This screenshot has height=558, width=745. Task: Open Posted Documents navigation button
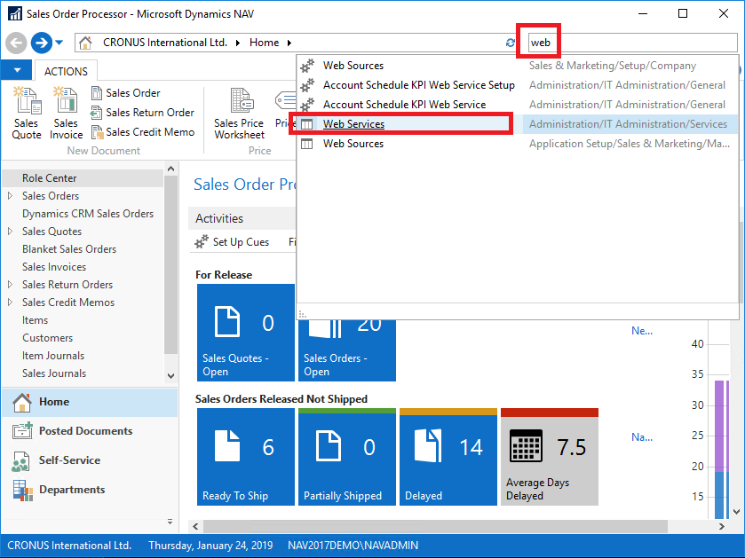click(91, 431)
